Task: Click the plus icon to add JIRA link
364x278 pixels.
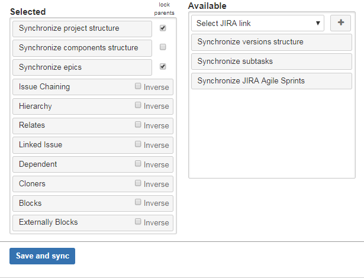Action: [340, 23]
